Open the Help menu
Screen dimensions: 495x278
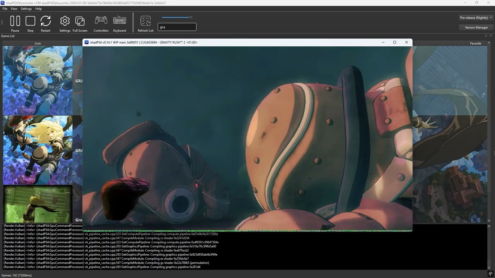38,8
